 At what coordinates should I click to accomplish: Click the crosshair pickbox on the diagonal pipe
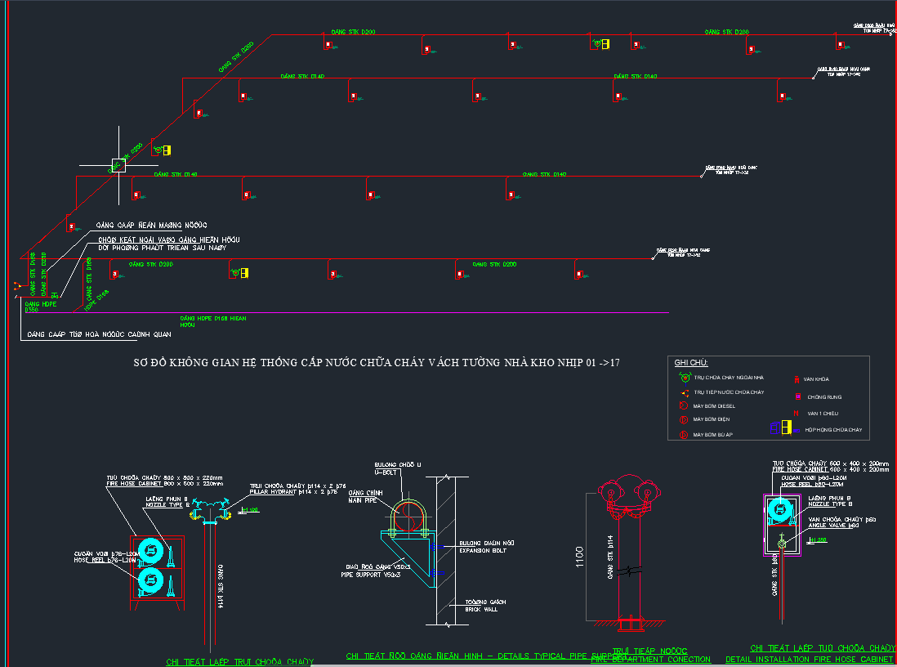(x=118, y=165)
